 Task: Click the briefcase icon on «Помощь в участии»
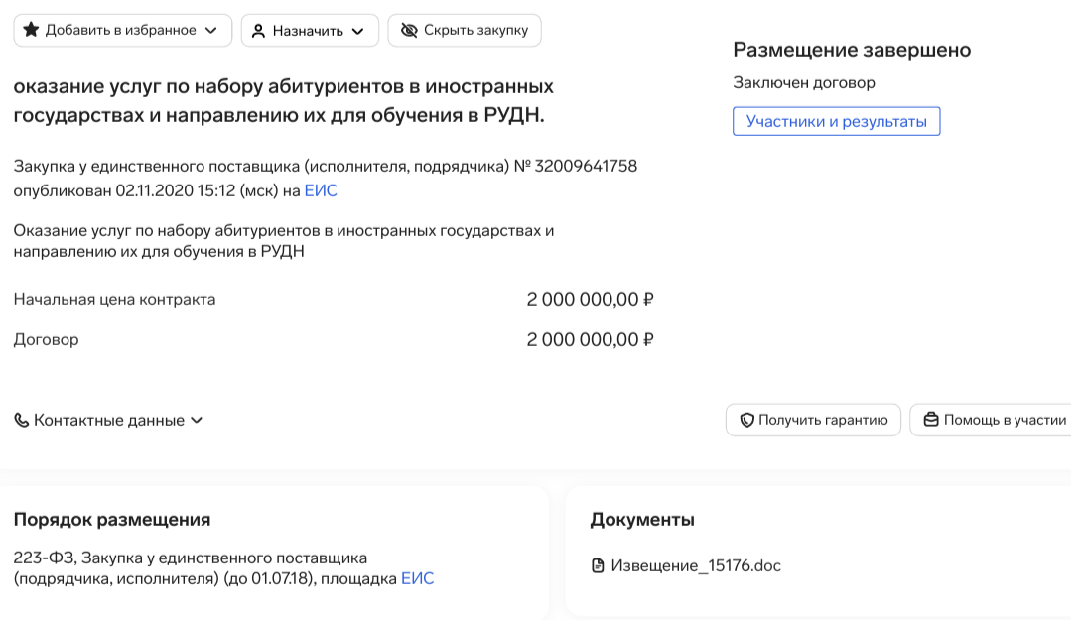(930, 420)
